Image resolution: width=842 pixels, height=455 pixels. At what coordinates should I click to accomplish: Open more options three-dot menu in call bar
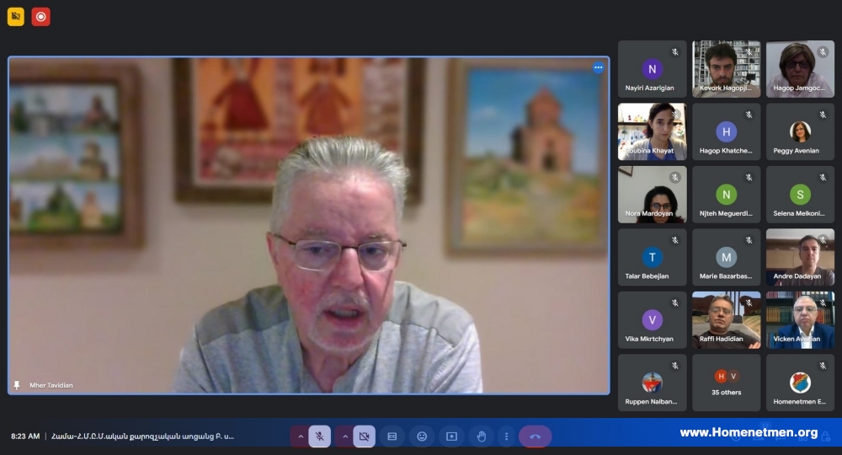506,436
